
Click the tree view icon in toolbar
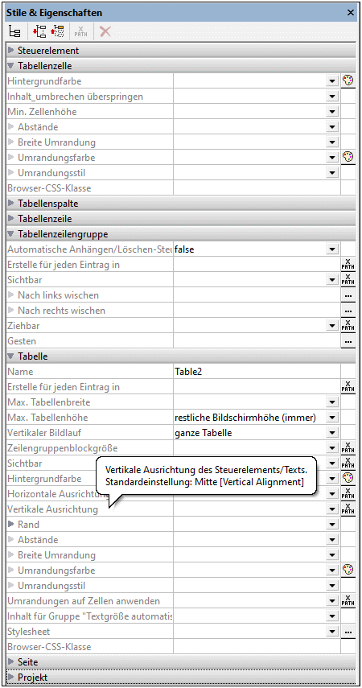coord(14,31)
